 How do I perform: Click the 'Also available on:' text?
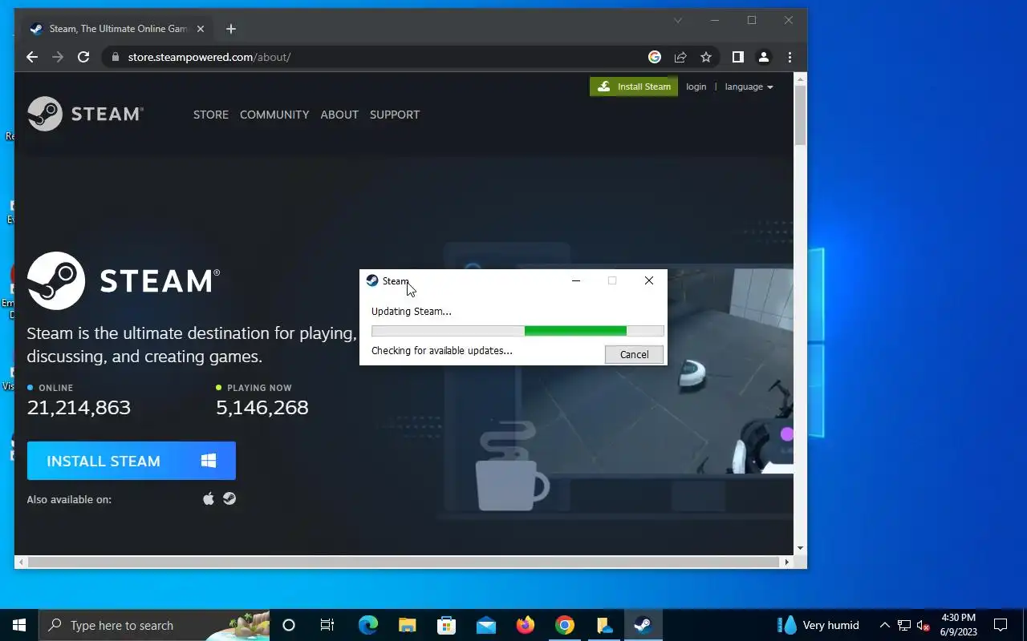pos(69,499)
